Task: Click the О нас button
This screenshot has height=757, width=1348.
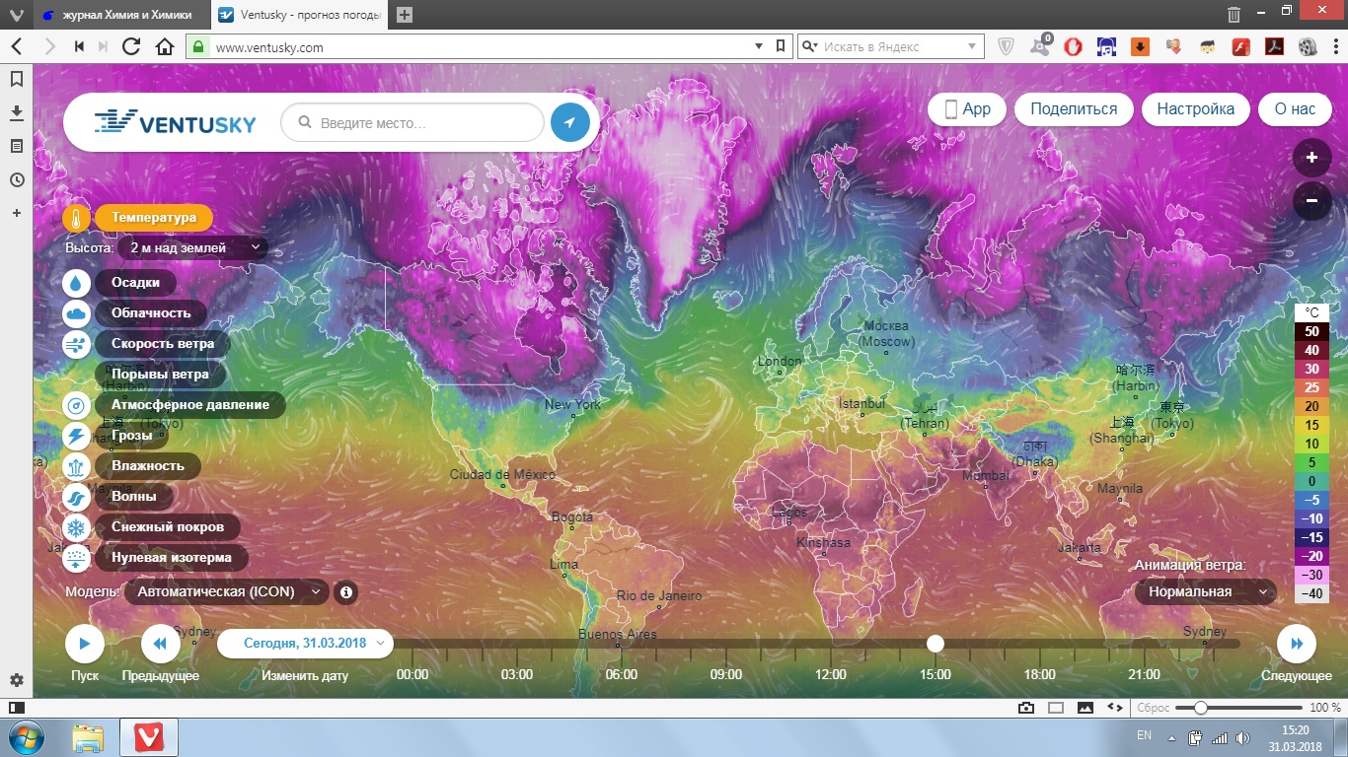Action: tap(1295, 109)
